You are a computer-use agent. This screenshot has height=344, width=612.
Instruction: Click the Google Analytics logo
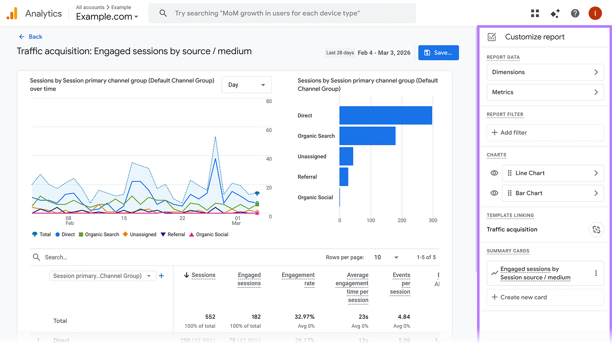pyautogui.click(x=12, y=13)
